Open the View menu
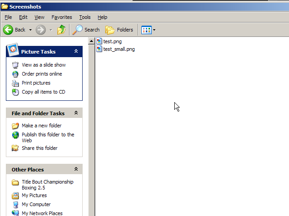289x216 pixels. coord(39,17)
